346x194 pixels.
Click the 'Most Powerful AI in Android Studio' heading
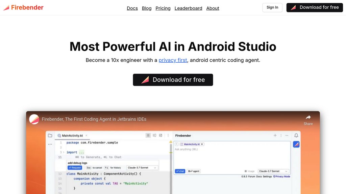(x=173, y=46)
